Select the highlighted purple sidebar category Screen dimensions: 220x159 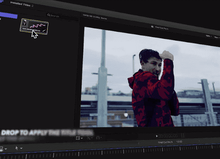coord(9,15)
